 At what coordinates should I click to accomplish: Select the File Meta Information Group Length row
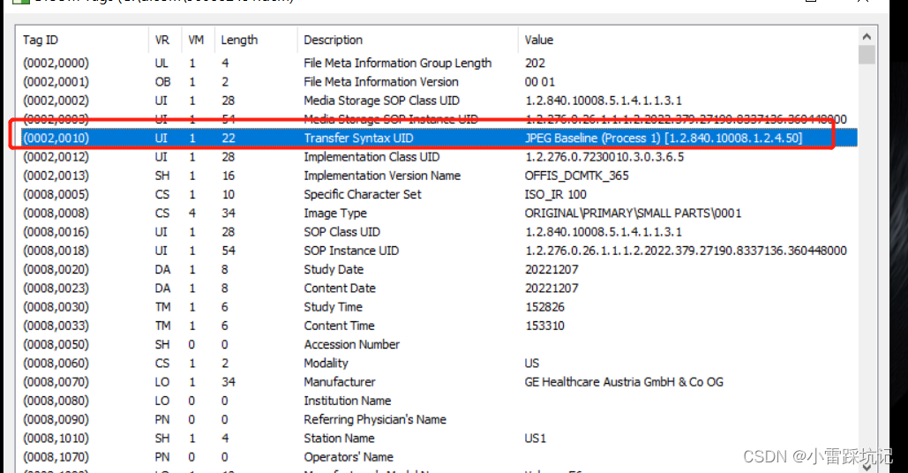click(439, 64)
